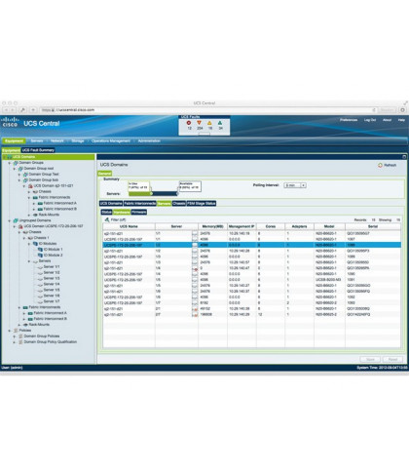Click the Cisco logo

coord(10,122)
